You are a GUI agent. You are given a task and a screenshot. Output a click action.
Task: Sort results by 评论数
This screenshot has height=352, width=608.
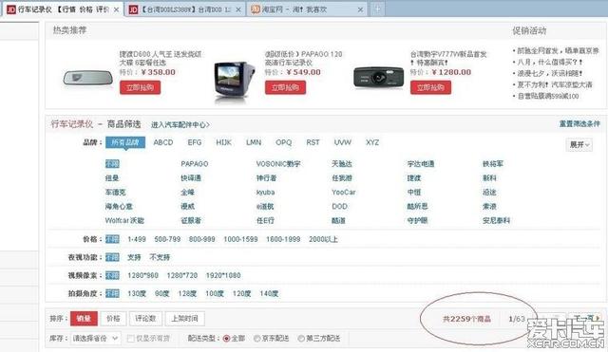tap(145, 318)
